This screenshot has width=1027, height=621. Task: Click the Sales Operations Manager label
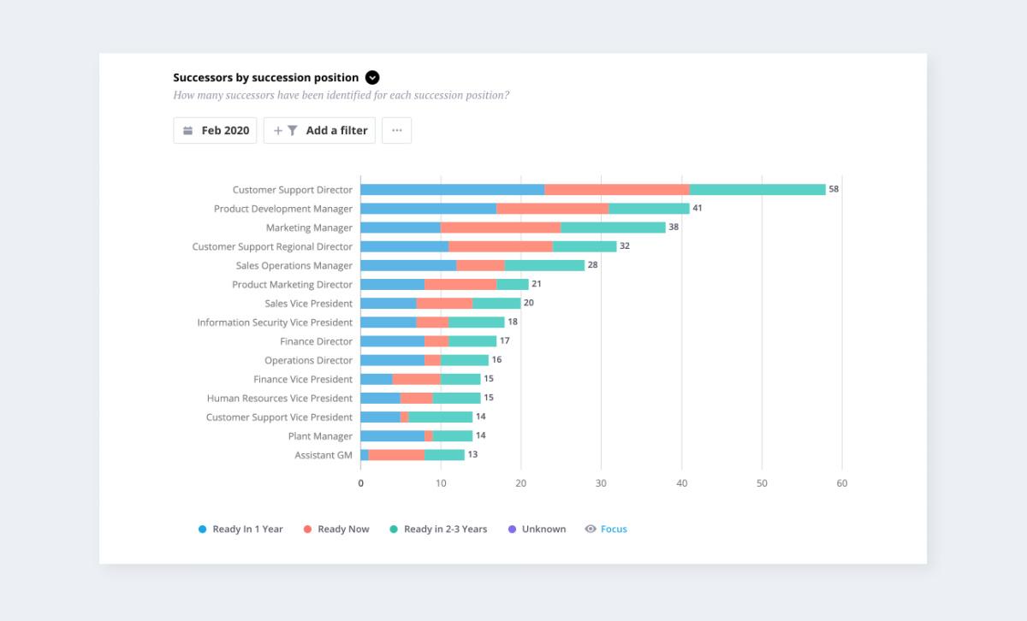coord(294,265)
